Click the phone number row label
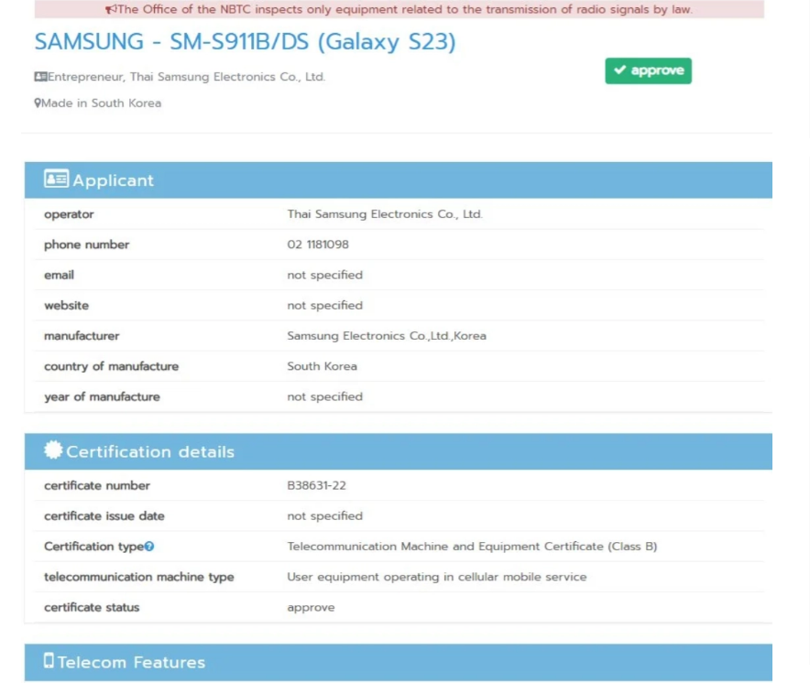This screenshot has width=810, height=683. [87, 244]
